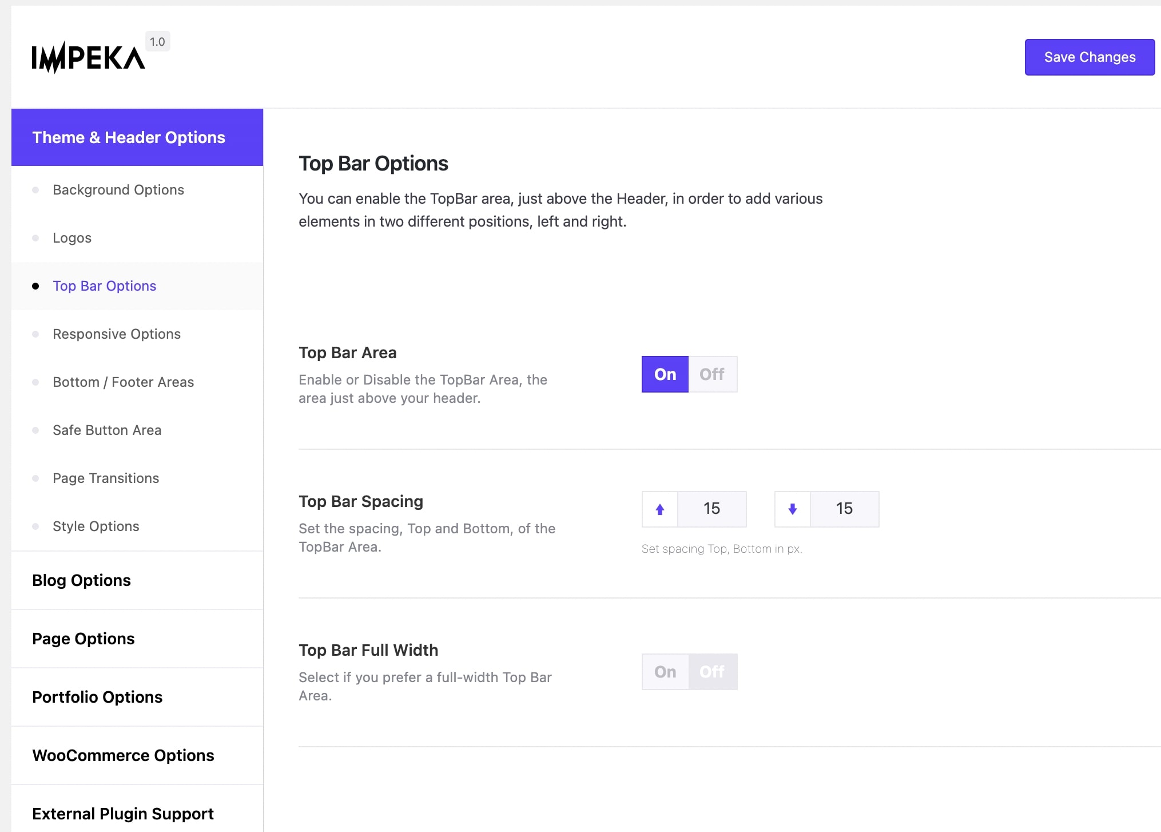The height and width of the screenshot is (832, 1161).
Task: Open Style Options link
Action: [96, 526]
